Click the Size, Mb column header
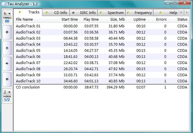 pyautogui.click(x=113, y=19)
